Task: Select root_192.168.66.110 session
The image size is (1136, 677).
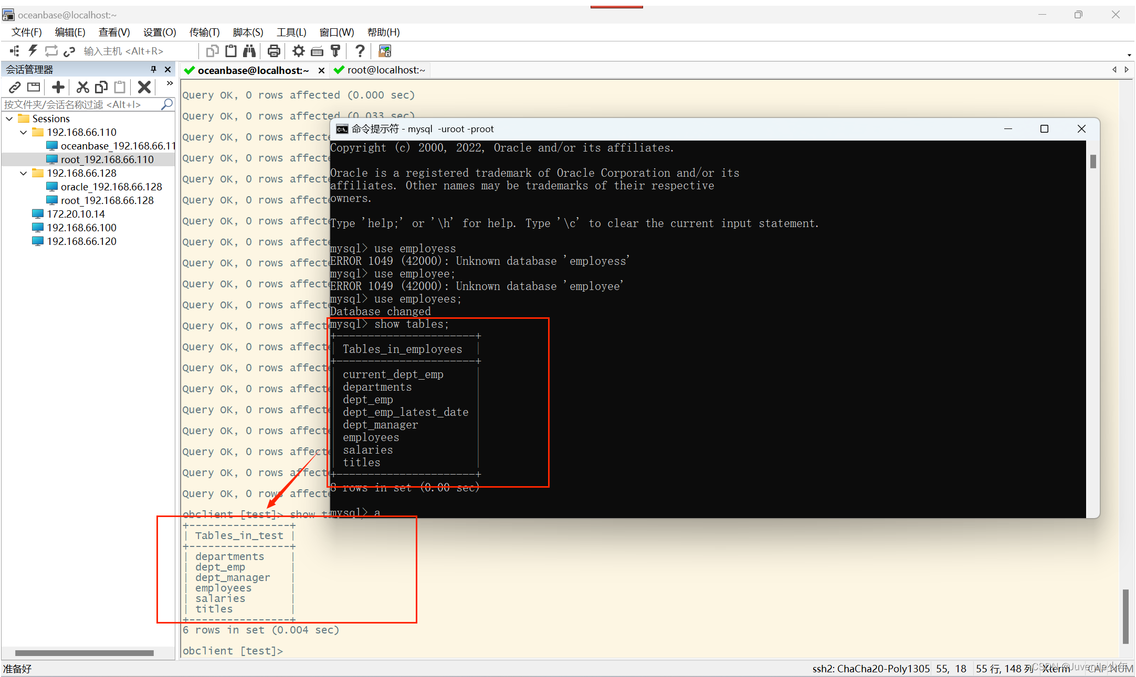Action: coord(100,159)
